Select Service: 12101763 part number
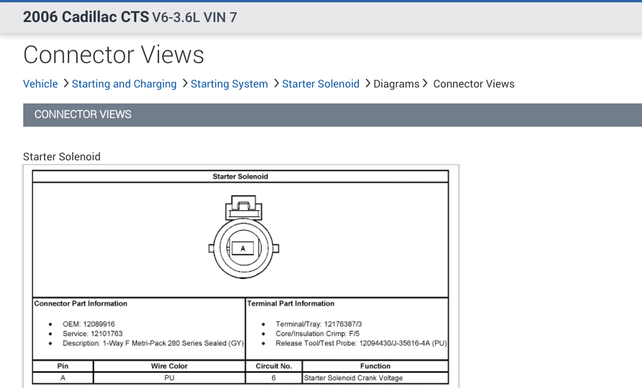 pyautogui.click(x=92, y=334)
